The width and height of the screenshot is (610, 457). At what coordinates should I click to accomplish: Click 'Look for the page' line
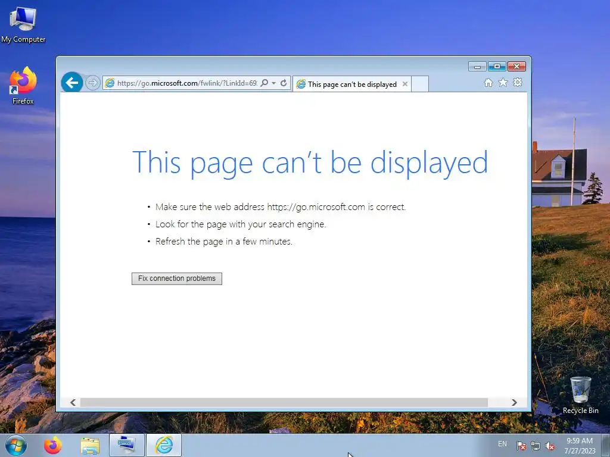tap(241, 224)
